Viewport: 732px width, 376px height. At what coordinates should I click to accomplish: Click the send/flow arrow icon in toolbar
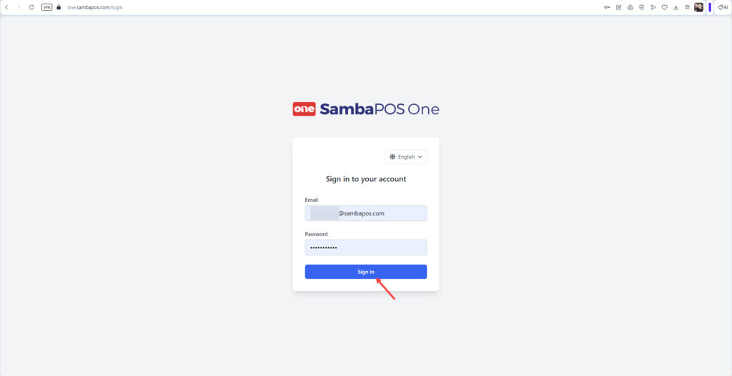click(653, 7)
